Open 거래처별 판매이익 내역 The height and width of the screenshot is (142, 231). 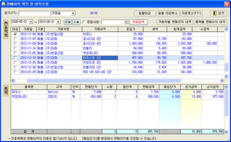click(x=175, y=22)
